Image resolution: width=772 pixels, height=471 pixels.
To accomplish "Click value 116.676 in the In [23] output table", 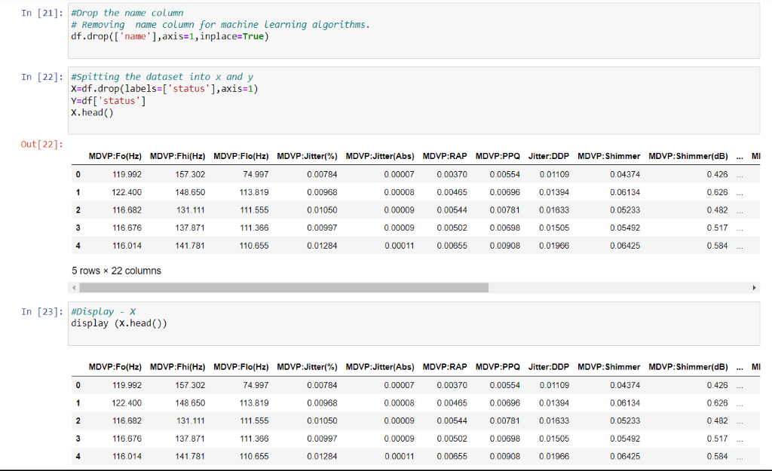I will coord(127,439).
